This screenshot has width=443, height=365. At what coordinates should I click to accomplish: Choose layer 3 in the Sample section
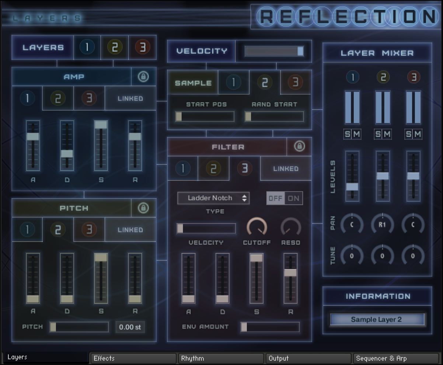(296, 83)
